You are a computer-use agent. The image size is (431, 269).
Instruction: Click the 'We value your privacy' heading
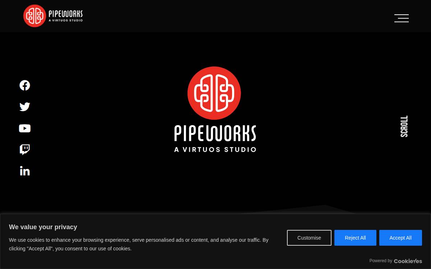pyautogui.click(x=43, y=227)
